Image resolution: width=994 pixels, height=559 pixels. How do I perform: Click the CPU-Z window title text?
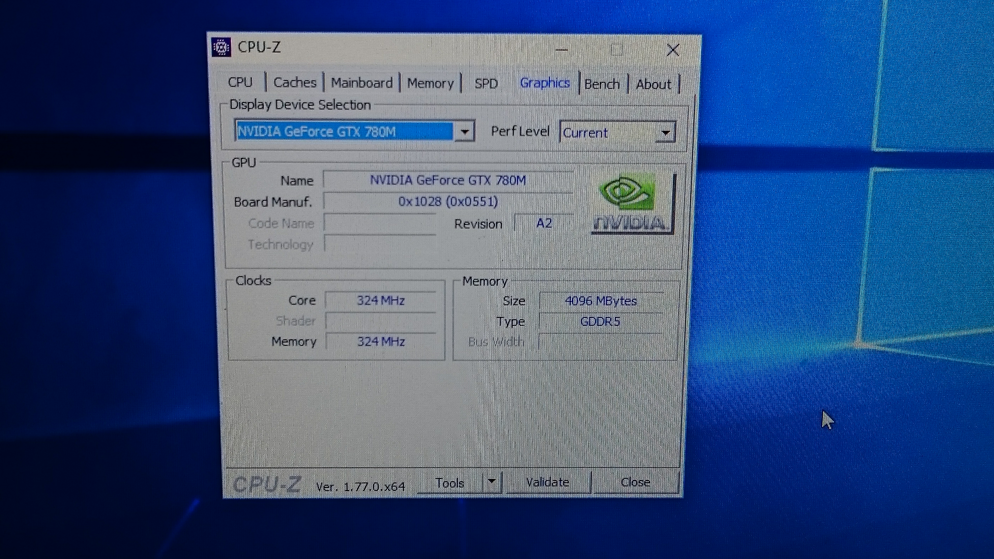tap(259, 47)
